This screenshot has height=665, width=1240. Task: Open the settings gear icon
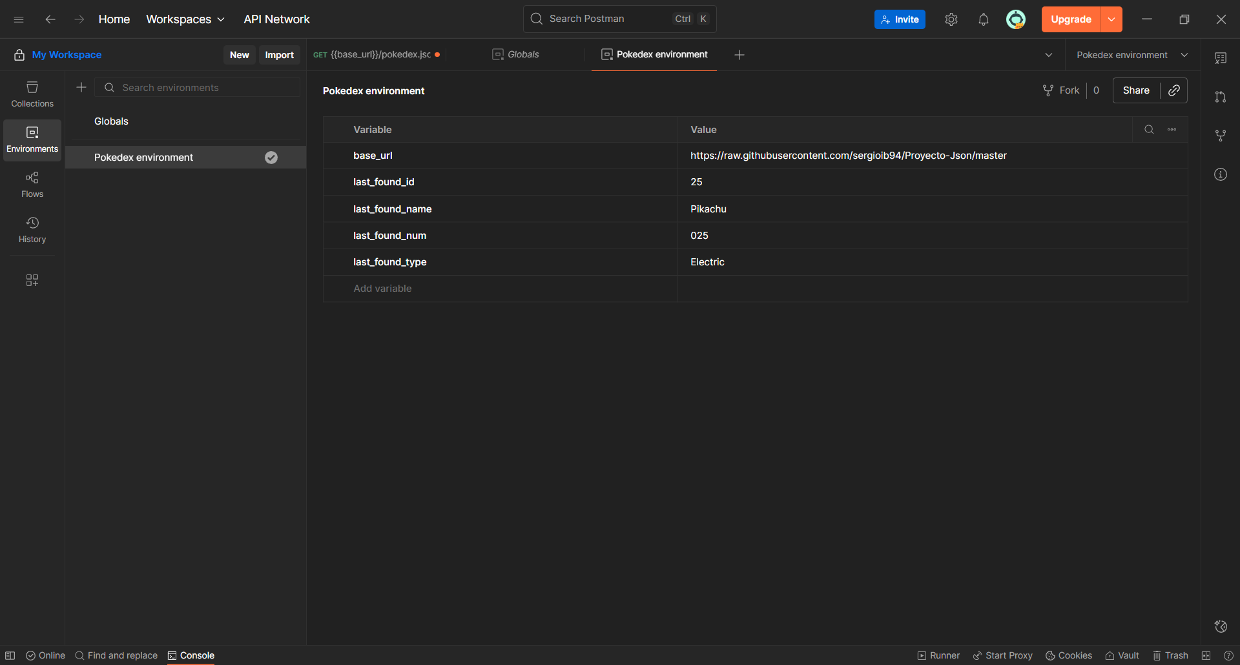coord(951,19)
